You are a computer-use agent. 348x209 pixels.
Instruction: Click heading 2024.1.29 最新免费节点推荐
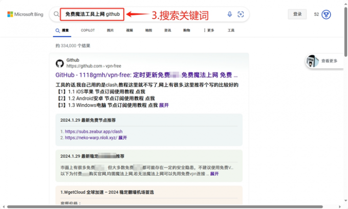point(88,120)
